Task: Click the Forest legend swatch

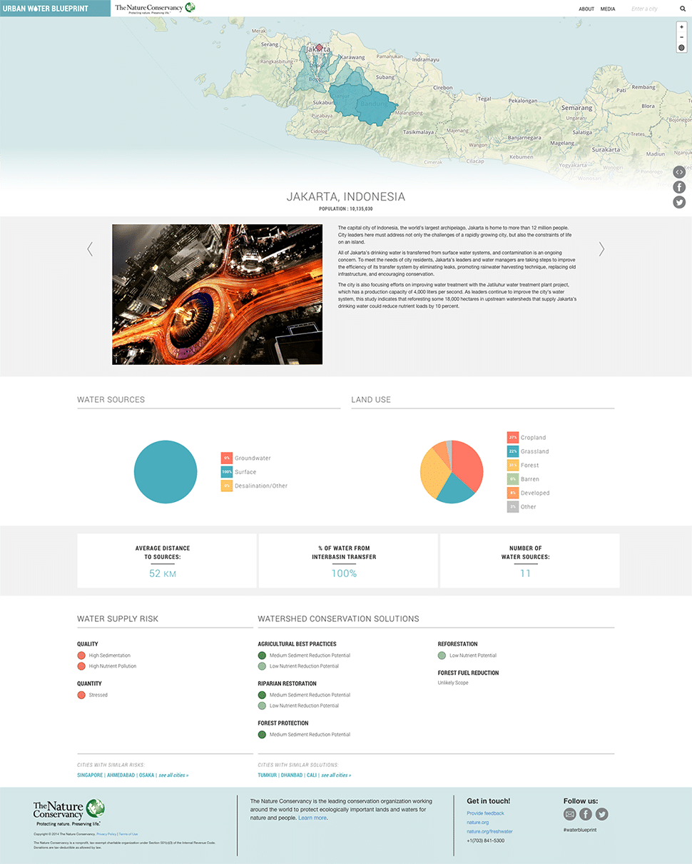Action: pyautogui.click(x=512, y=465)
